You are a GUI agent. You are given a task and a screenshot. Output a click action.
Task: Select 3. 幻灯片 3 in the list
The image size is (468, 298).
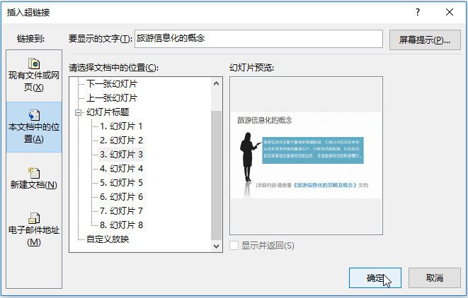click(x=122, y=155)
